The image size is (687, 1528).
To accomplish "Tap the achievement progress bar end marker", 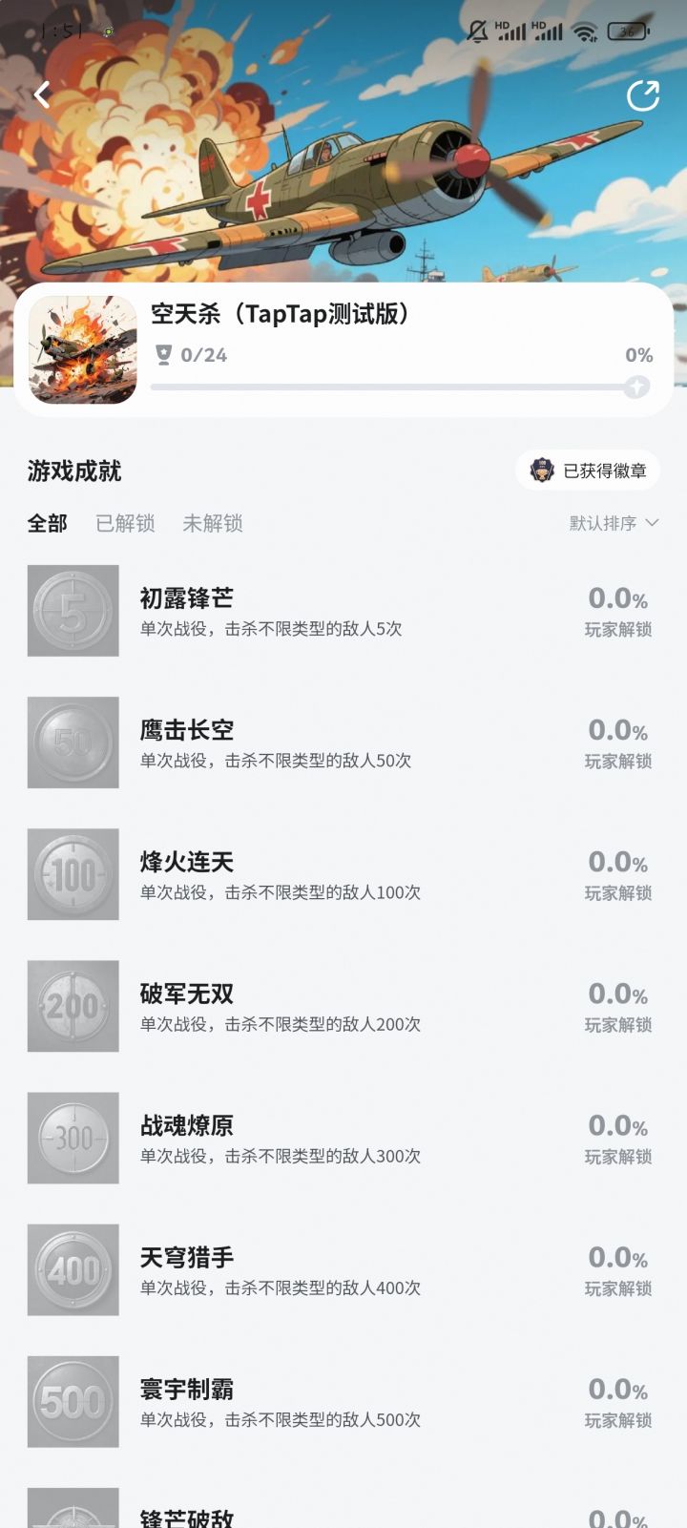I will 636,387.
